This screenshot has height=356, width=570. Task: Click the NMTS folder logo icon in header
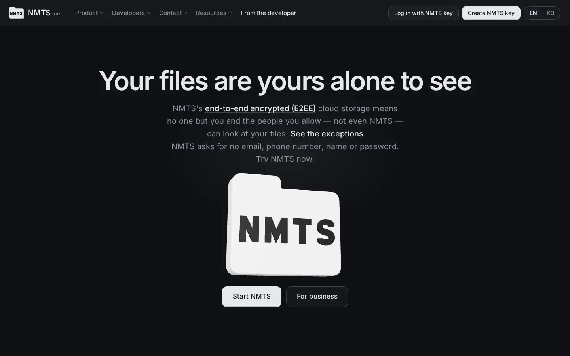pos(16,13)
